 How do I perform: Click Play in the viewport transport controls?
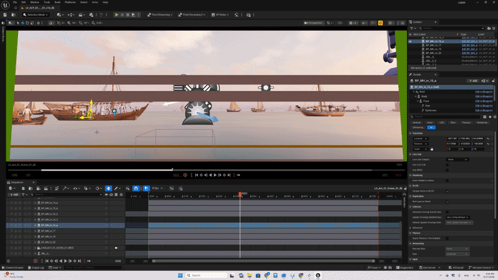(x=215, y=175)
